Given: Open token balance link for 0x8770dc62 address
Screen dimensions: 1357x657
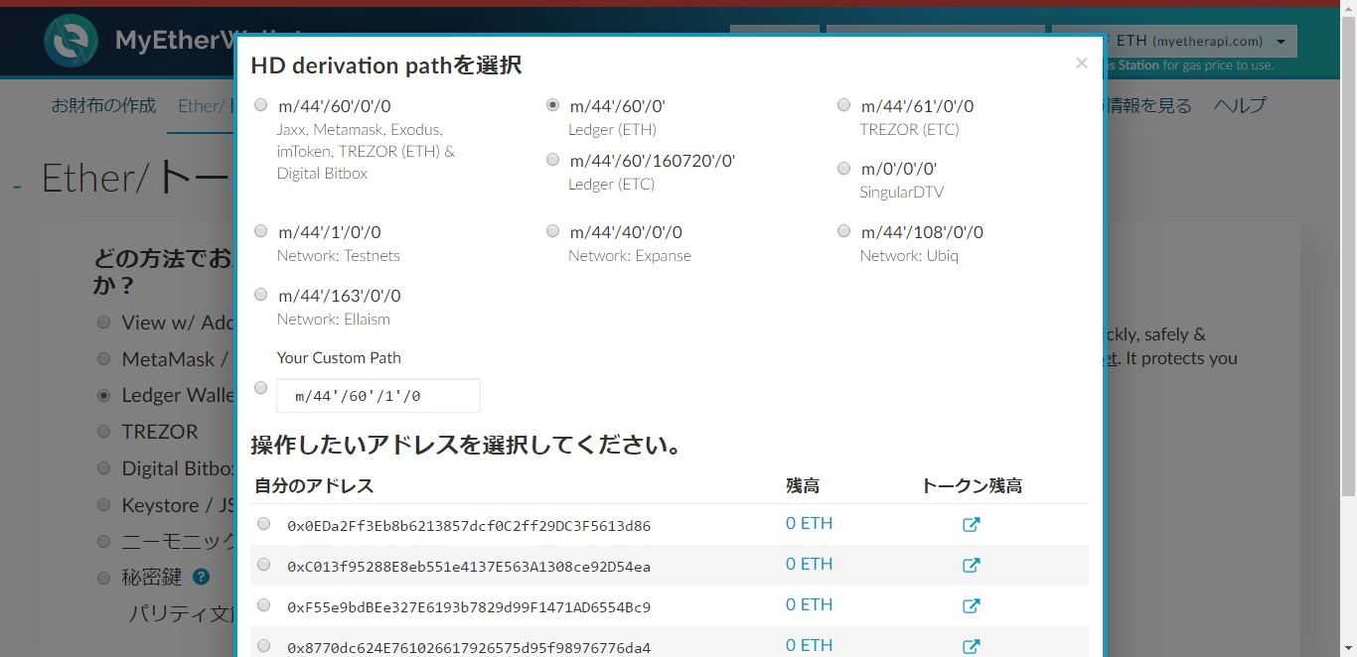Looking at the screenshot, I should pyautogui.click(x=972, y=647).
